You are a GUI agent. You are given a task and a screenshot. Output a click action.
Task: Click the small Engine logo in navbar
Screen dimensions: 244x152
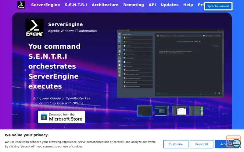(21, 5)
